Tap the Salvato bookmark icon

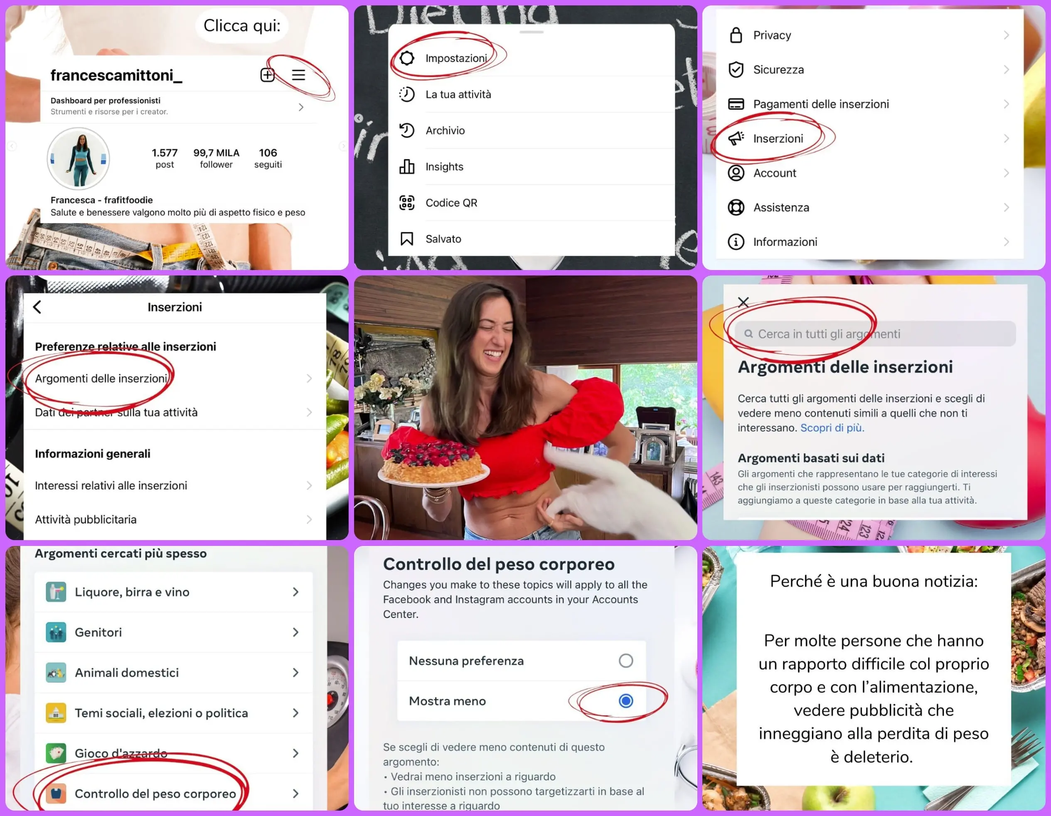pyautogui.click(x=408, y=238)
